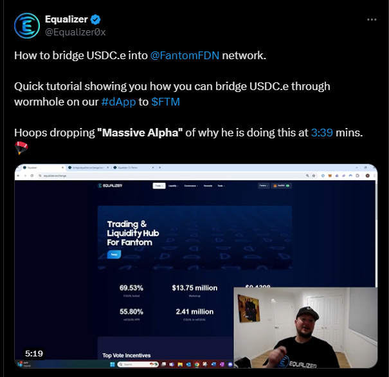The image size is (389, 377).
Task: Click the blue Swap button in banner
Action: (x=114, y=254)
